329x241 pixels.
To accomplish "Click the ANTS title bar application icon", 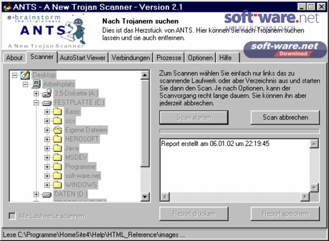I will (7, 7).
